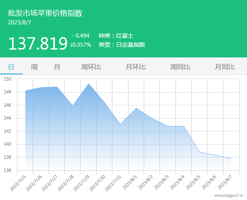Switch to the 月环比 tab
The image size is (247, 200).
coord(135,67)
